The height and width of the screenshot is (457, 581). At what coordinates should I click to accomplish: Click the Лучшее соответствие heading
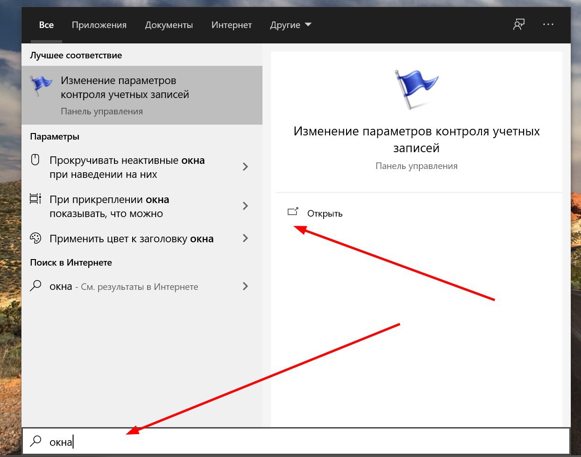[76, 55]
